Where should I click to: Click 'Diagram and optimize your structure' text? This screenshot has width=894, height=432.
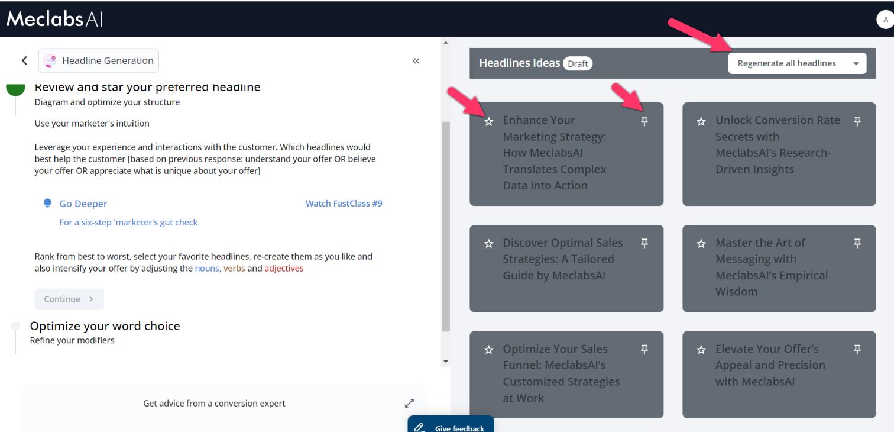pos(107,102)
